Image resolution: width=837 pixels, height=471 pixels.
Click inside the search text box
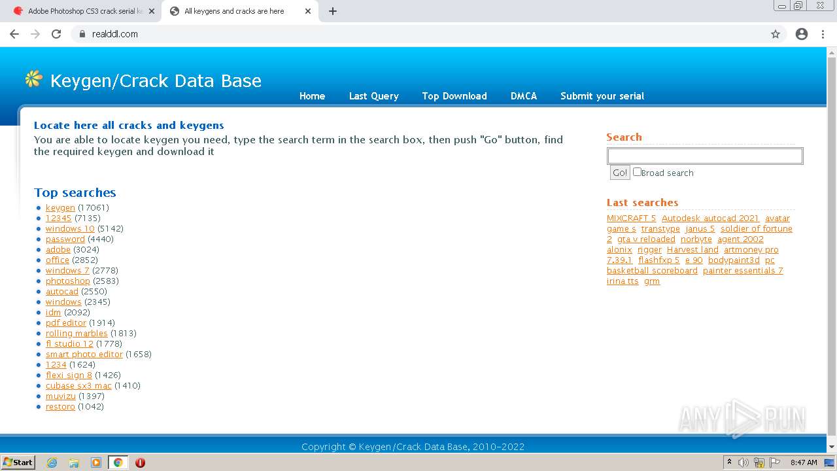[x=705, y=156]
